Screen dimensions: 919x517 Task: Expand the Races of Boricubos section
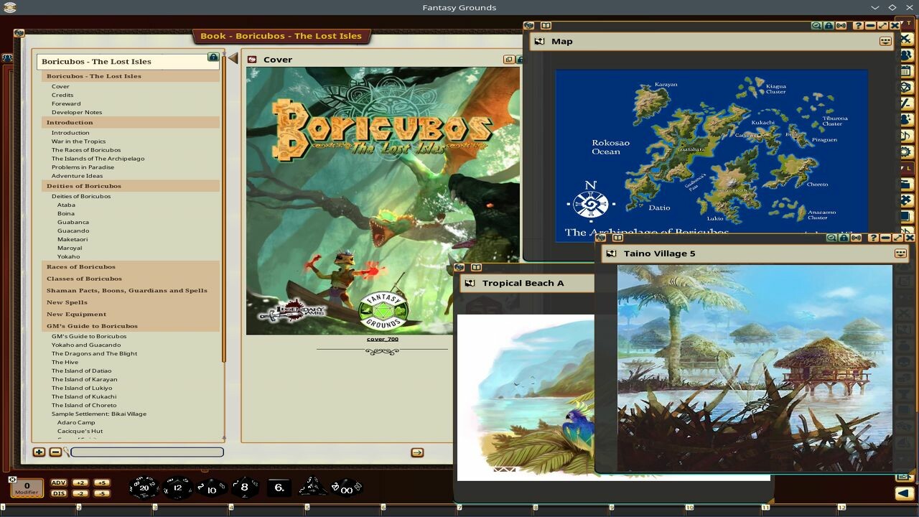tap(81, 266)
